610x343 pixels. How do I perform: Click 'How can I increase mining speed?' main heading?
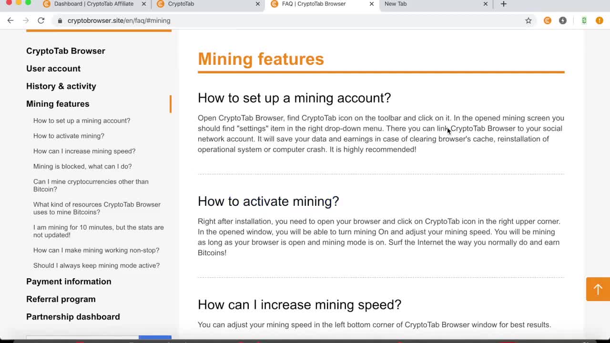(299, 305)
